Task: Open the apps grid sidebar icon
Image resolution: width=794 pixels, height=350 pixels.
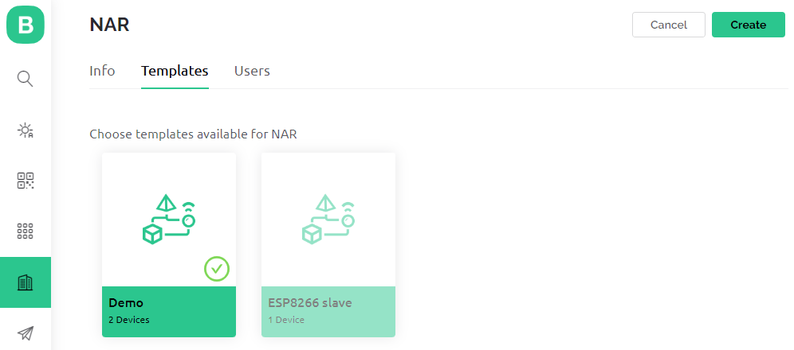Action: 26,231
